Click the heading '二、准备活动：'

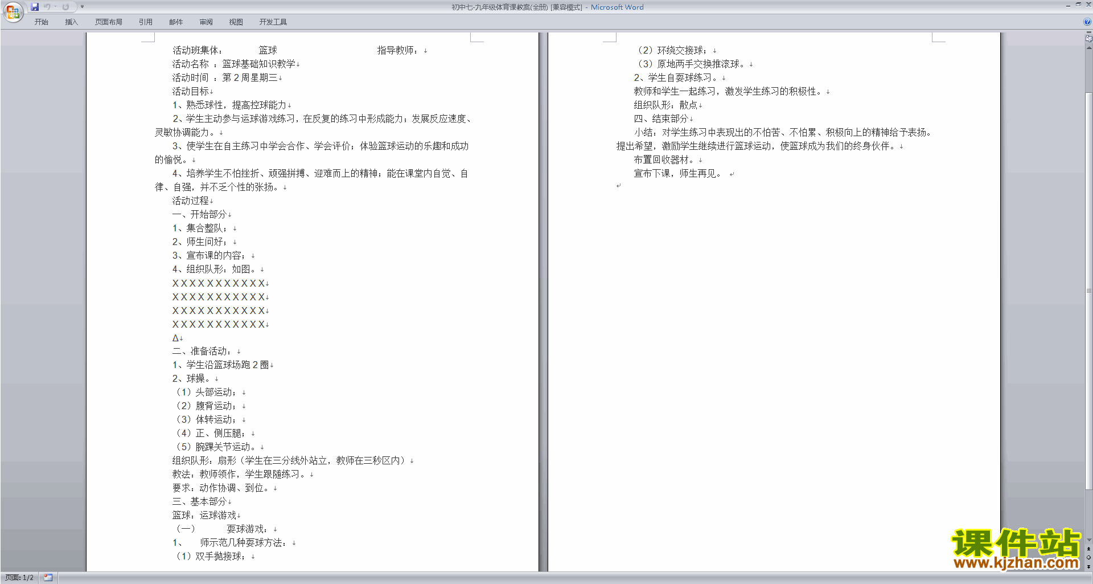click(203, 351)
